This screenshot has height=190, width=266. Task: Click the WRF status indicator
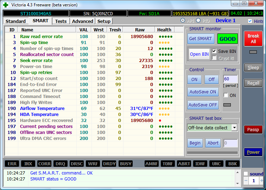(x=93, y=164)
